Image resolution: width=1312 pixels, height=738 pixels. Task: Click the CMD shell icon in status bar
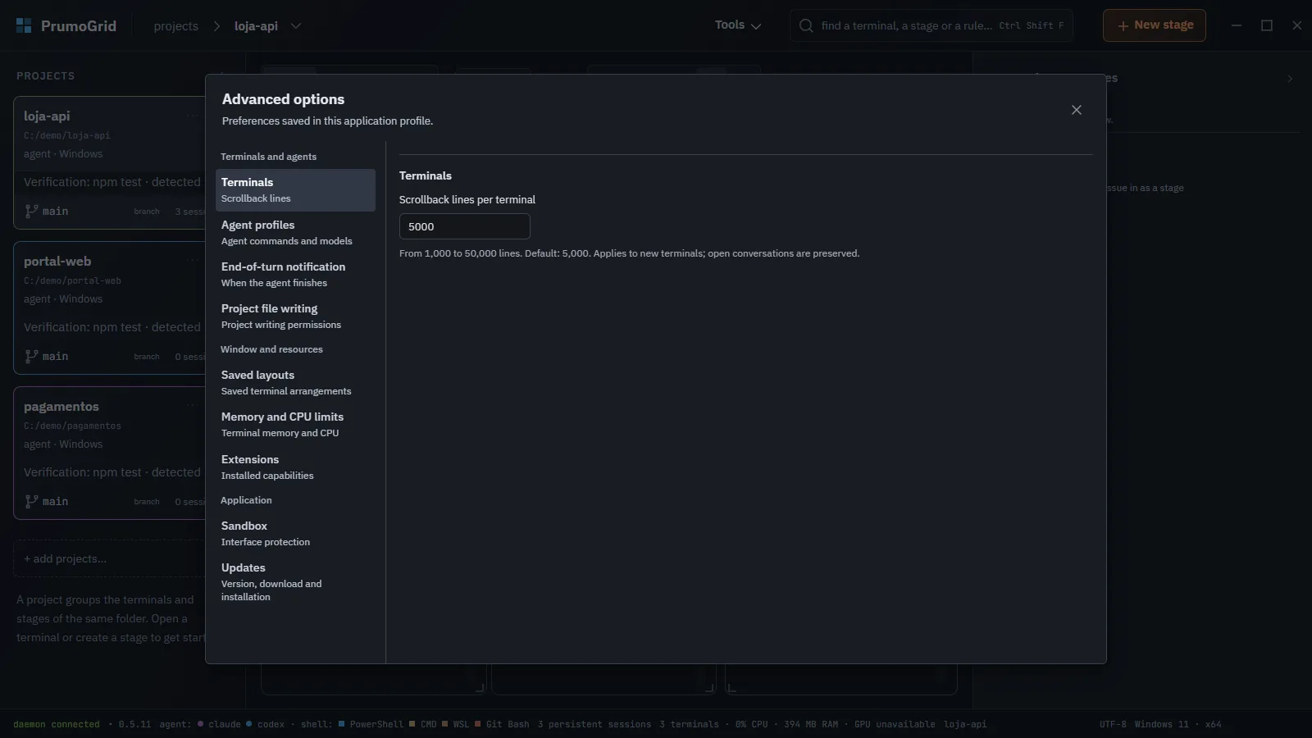pyautogui.click(x=412, y=724)
